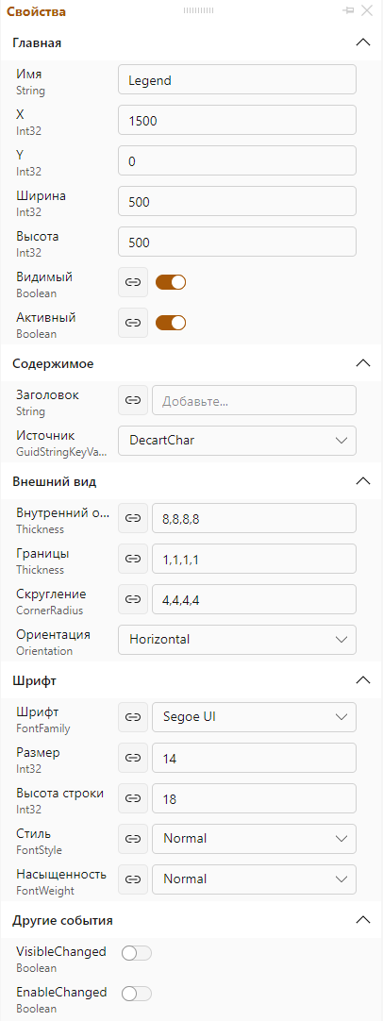
Task: Click the link icon next to Насыщенность
Action: tap(133, 879)
